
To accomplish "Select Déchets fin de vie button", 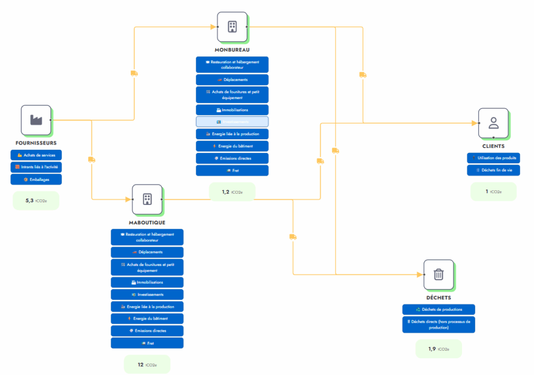I will (493, 170).
